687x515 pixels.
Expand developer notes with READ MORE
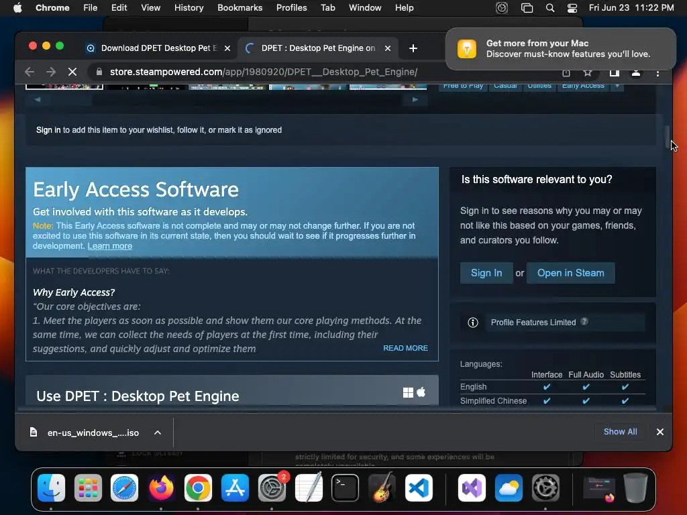tap(405, 348)
